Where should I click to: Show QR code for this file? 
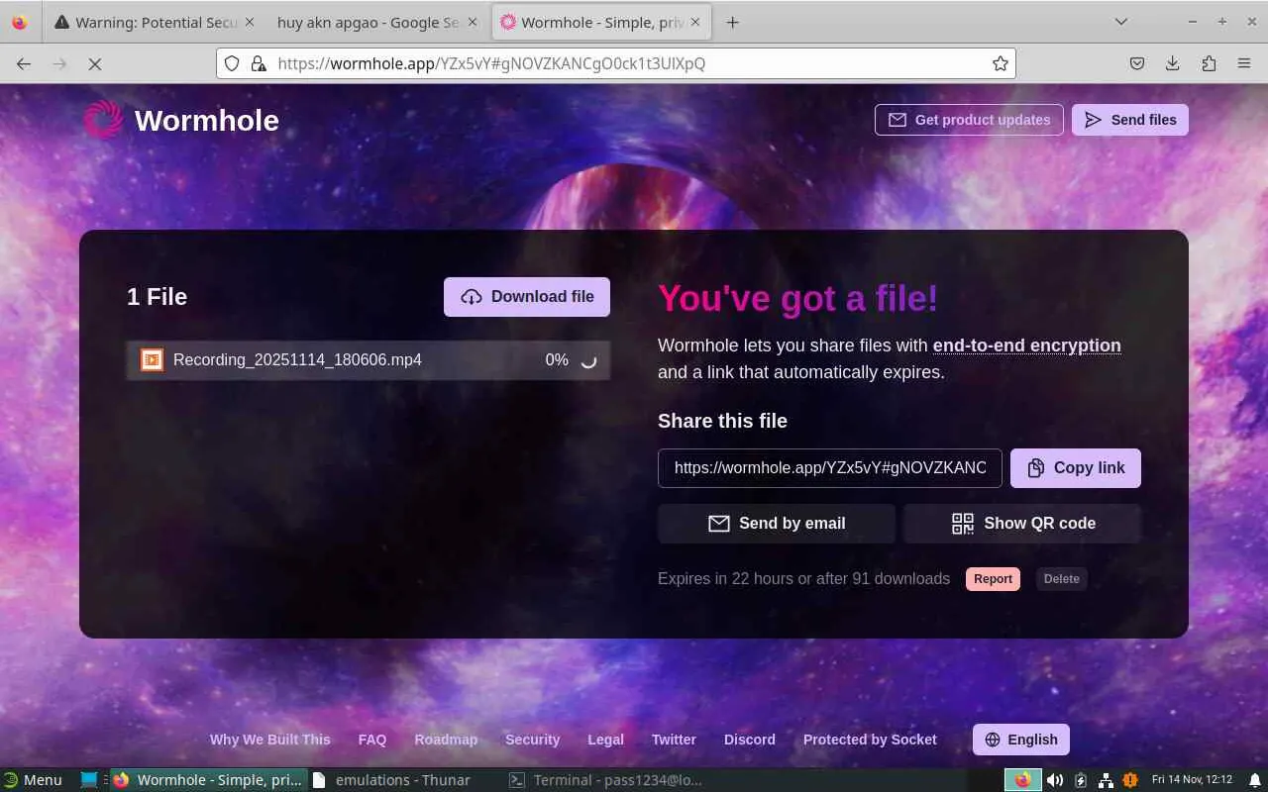pos(1022,524)
